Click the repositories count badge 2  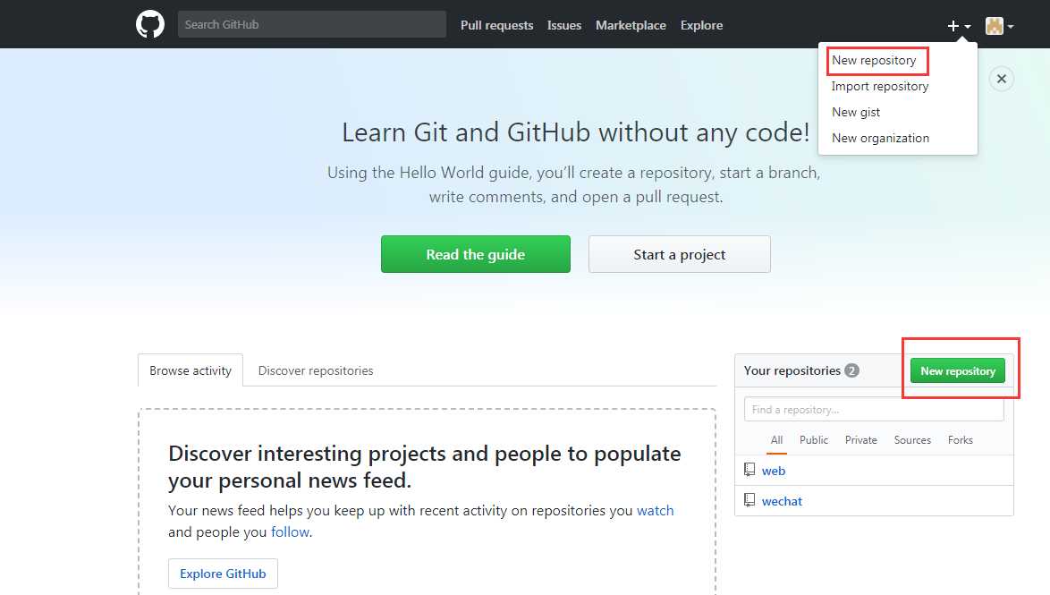(851, 370)
